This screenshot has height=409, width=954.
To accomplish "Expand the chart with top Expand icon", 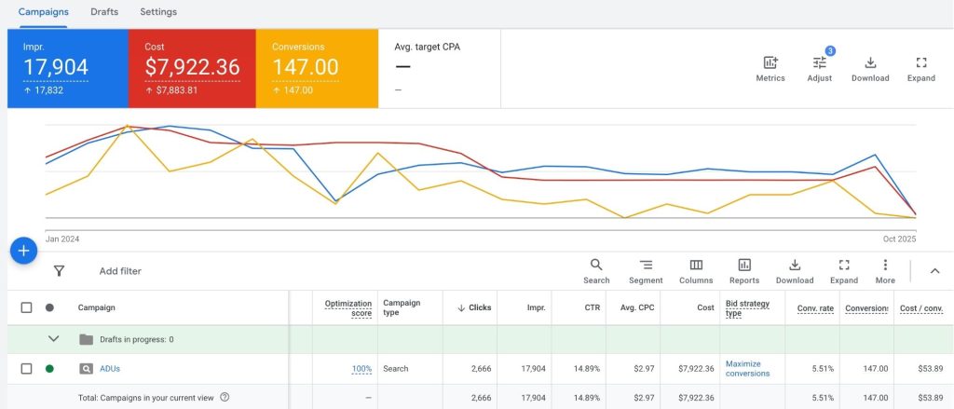I will tap(920, 63).
